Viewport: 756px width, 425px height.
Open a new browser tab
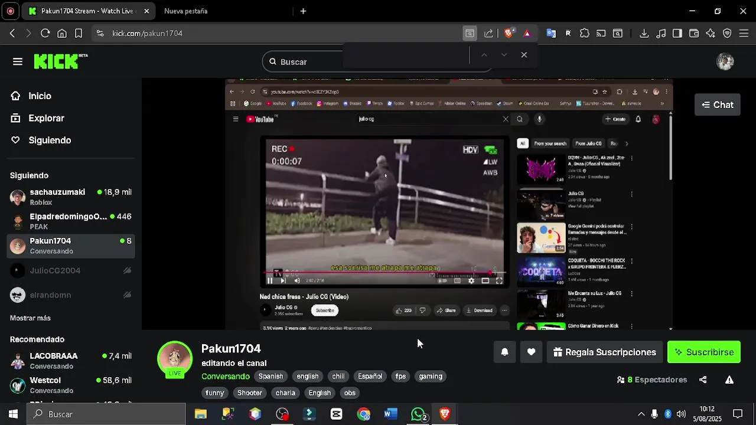click(x=303, y=11)
